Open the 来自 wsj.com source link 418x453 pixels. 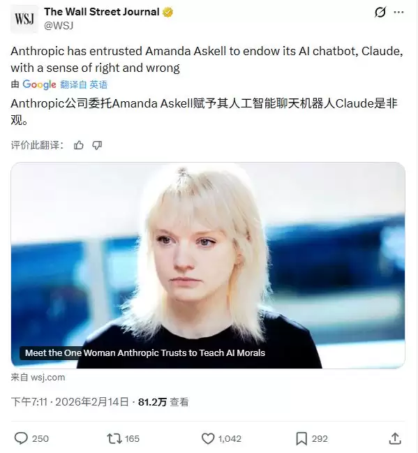coord(38,378)
